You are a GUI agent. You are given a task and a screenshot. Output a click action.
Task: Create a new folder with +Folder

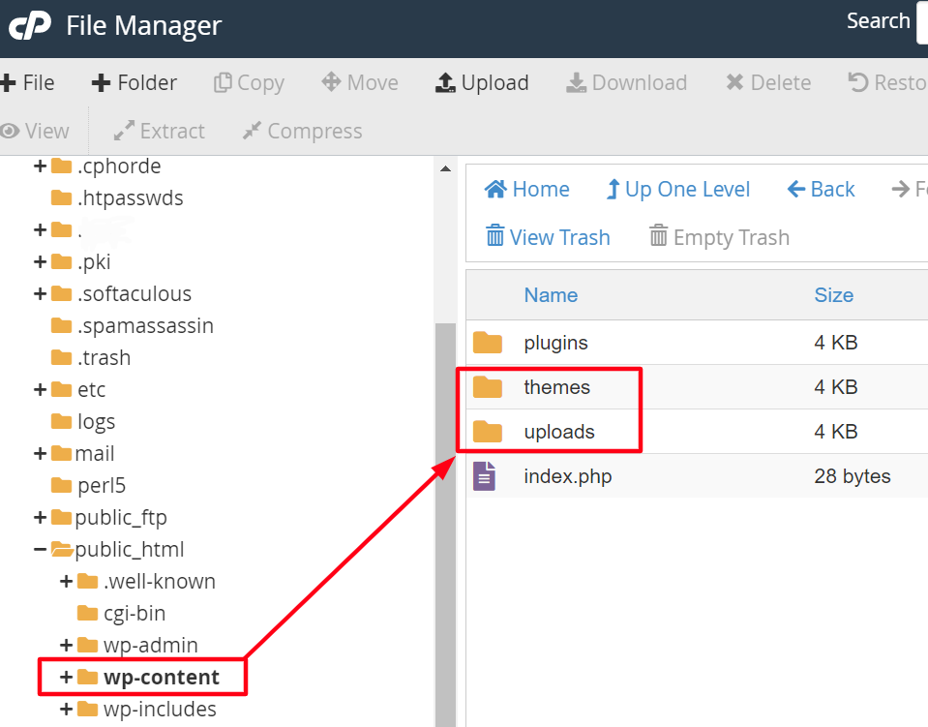point(135,83)
